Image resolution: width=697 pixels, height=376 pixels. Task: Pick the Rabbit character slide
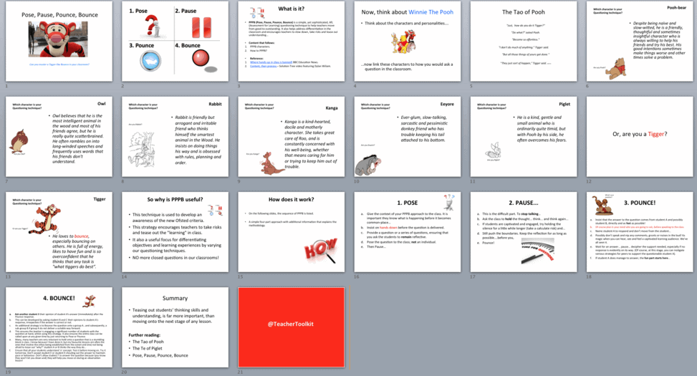[175, 137]
